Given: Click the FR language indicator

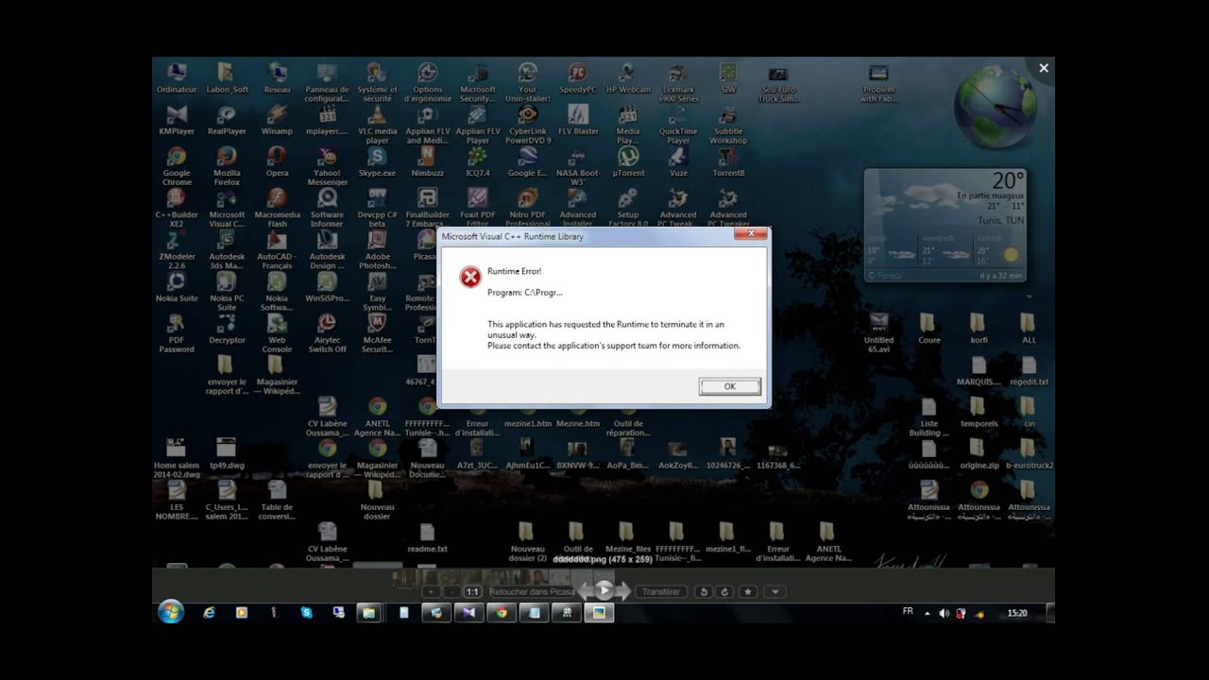Looking at the screenshot, I should point(908,612).
